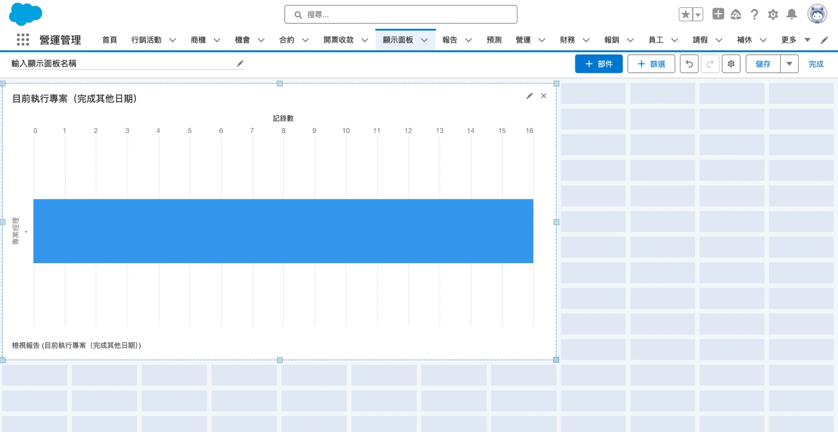Click the redo arrow button

pyautogui.click(x=710, y=64)
